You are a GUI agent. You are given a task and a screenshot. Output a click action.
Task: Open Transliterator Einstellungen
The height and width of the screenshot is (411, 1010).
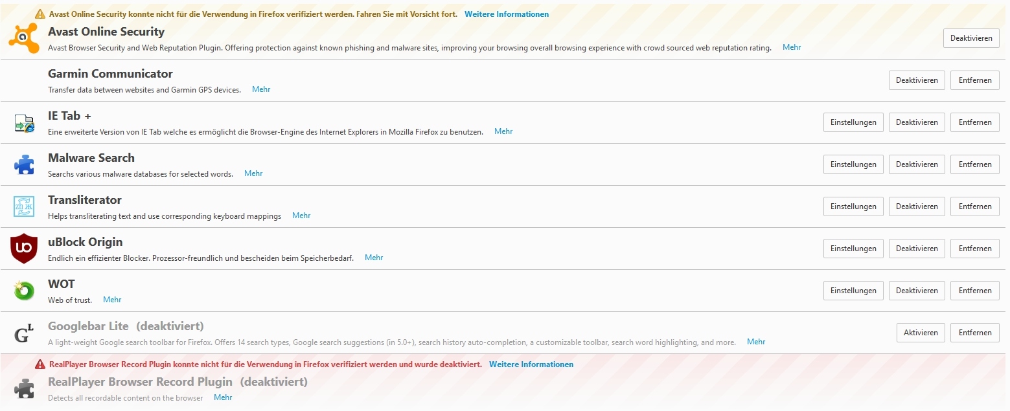pyautogui.click(x=853, y=206)
